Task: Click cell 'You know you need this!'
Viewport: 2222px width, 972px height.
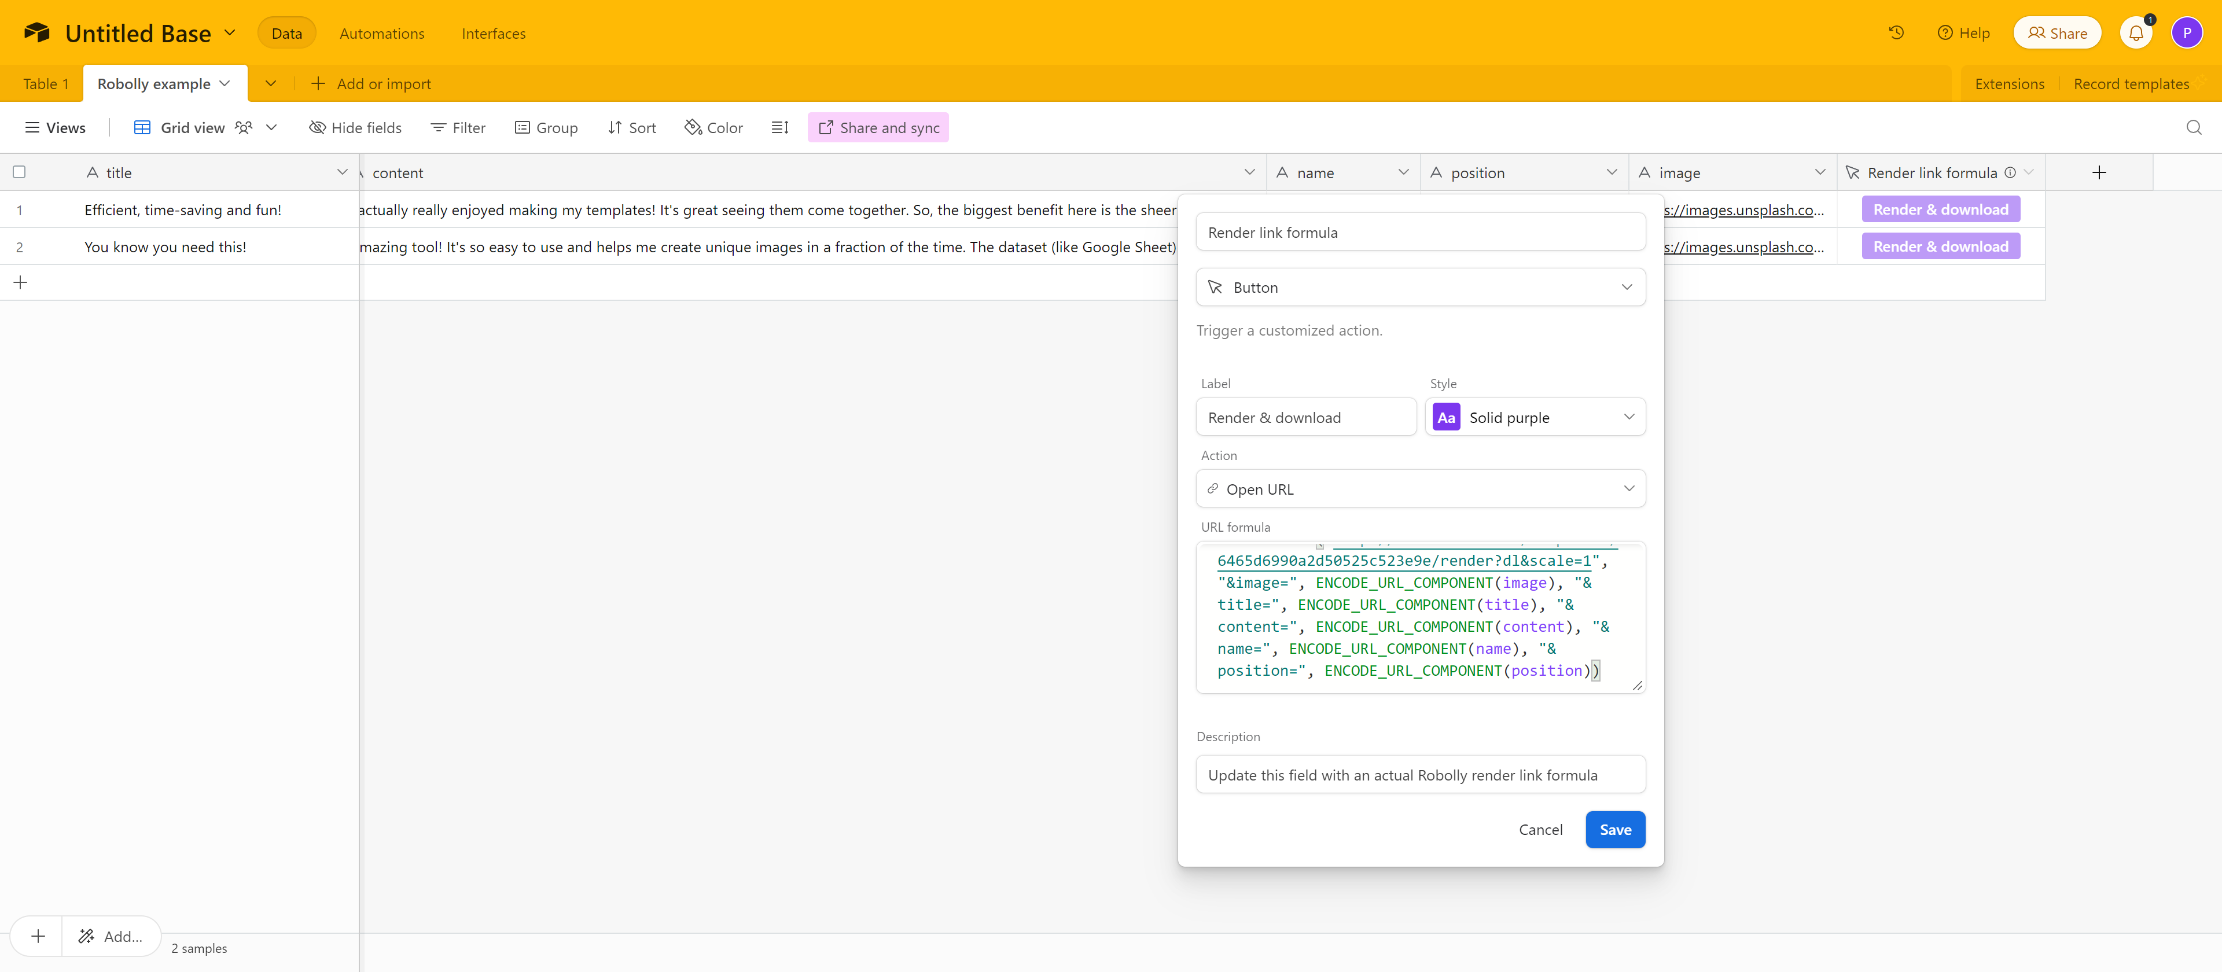Action: [x=165, y=246]
